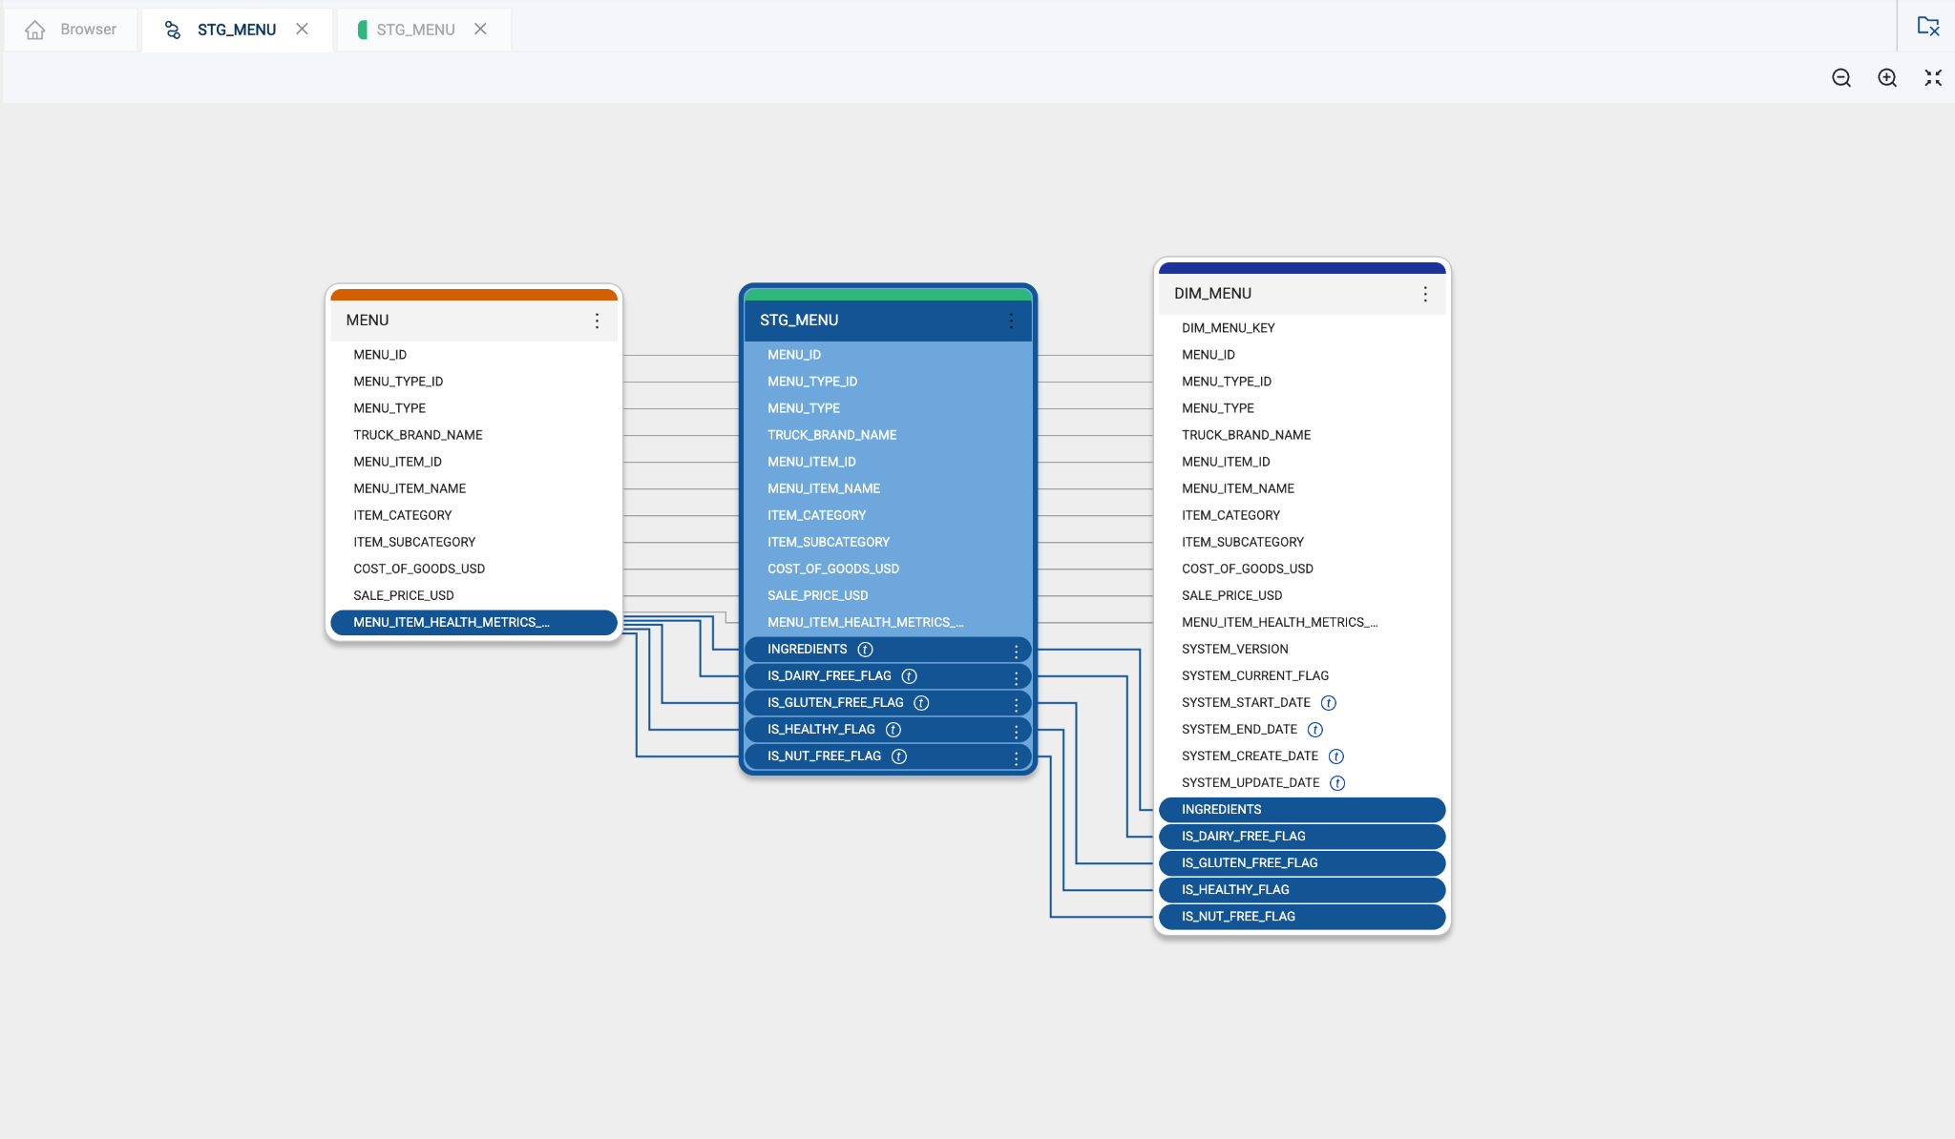The height and width of the screenshot is (1139, 1955).
Task: Click transform icon next to IS_NUT_FREE_FLAG in STG_MENU
Action: [899, 756]
